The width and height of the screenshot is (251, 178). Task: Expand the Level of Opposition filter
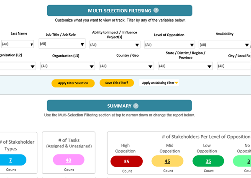[x=169, y=45]
